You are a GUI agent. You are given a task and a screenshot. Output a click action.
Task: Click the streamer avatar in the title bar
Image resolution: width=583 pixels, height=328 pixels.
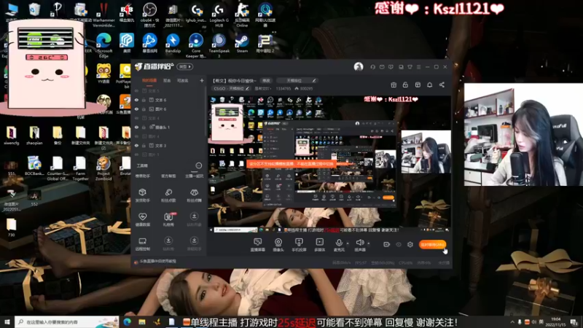359,66
